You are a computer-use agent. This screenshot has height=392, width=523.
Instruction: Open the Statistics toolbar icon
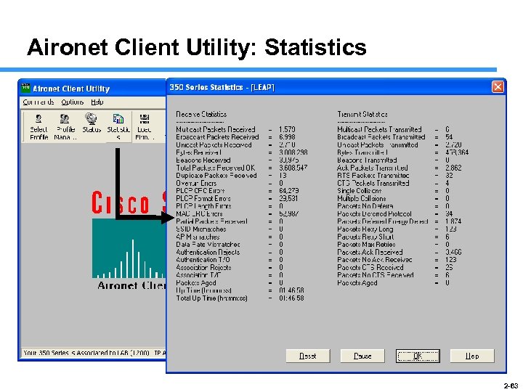[x=118, y=126]
